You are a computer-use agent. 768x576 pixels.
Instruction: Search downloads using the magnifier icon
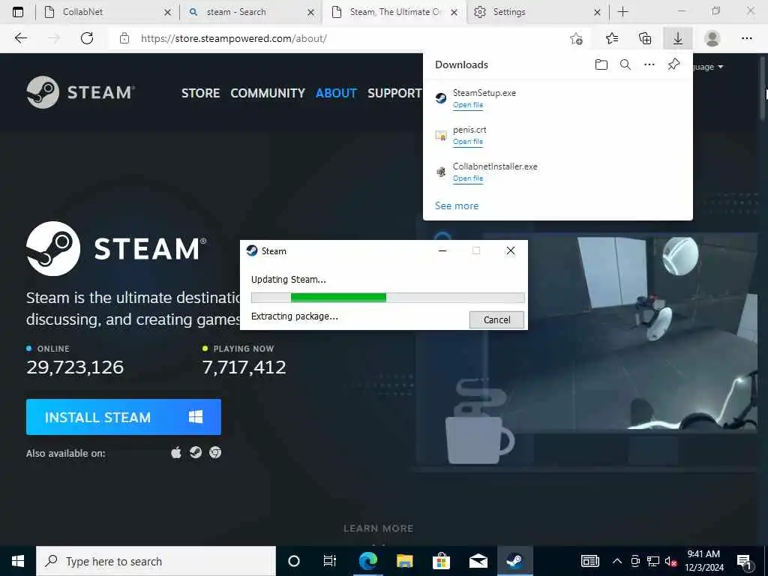click(x=625, y=64)
